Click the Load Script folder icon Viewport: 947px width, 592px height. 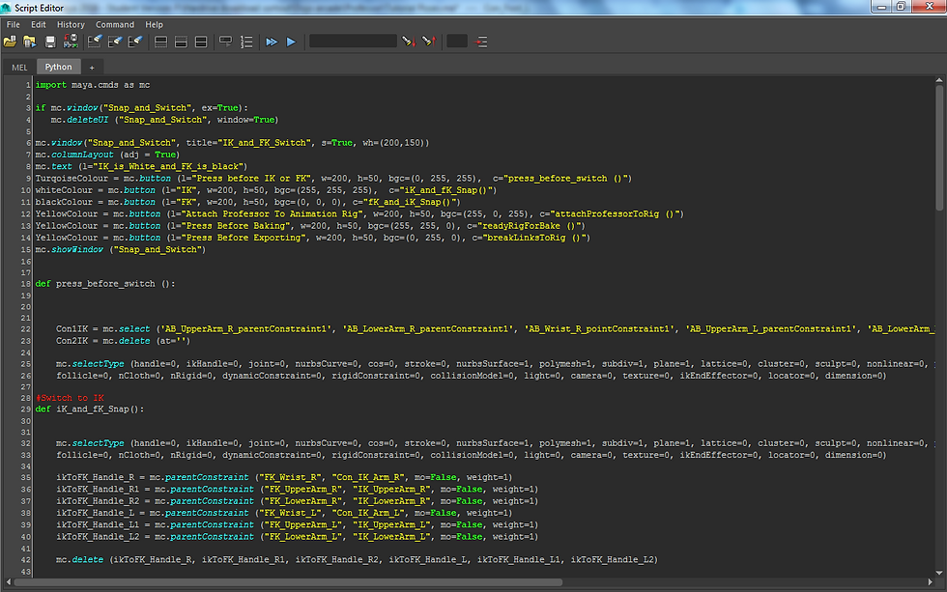point(11,42)
